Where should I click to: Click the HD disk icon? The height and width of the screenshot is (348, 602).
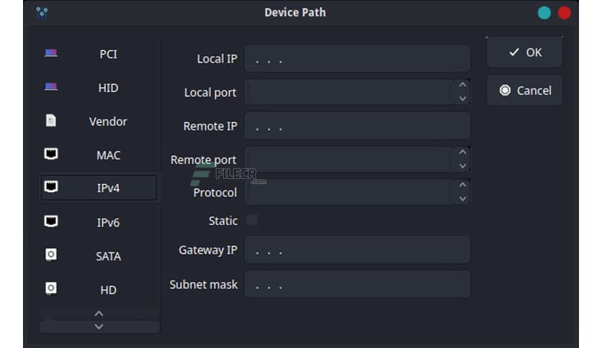pyautogui.click(x=51, y=289)
